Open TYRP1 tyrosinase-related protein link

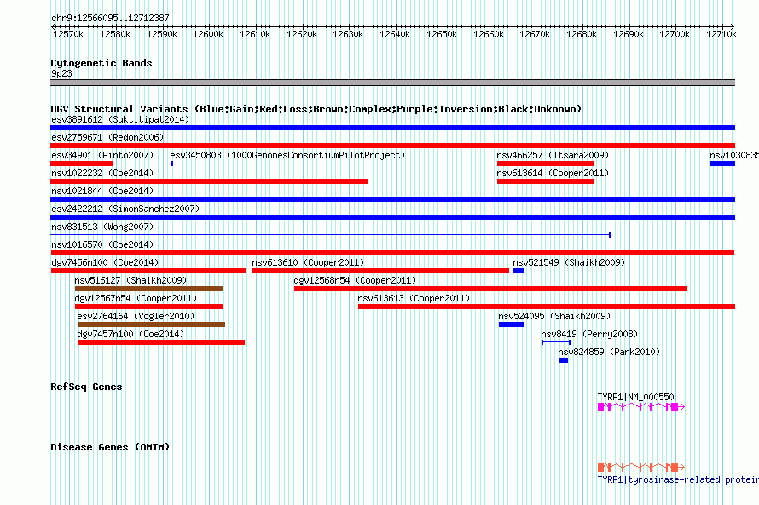(x=678, y=479)
